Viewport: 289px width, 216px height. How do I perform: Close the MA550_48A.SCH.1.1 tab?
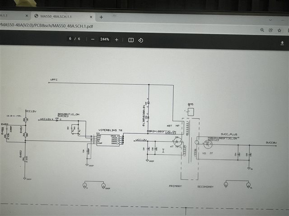click(91, 17)
